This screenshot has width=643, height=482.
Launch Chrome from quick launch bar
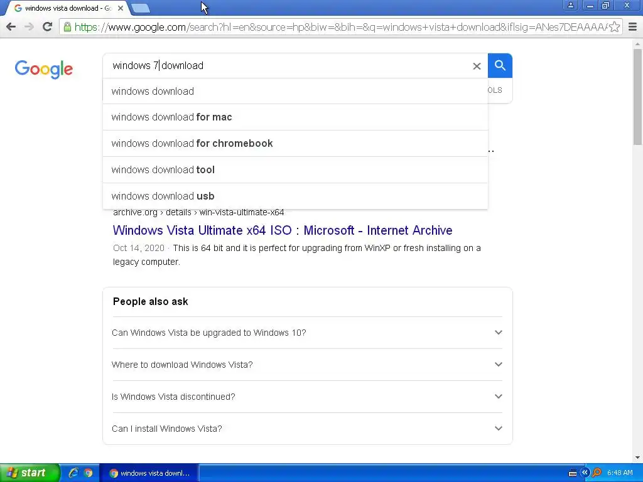pyautogui.click(x=88, y=473)
